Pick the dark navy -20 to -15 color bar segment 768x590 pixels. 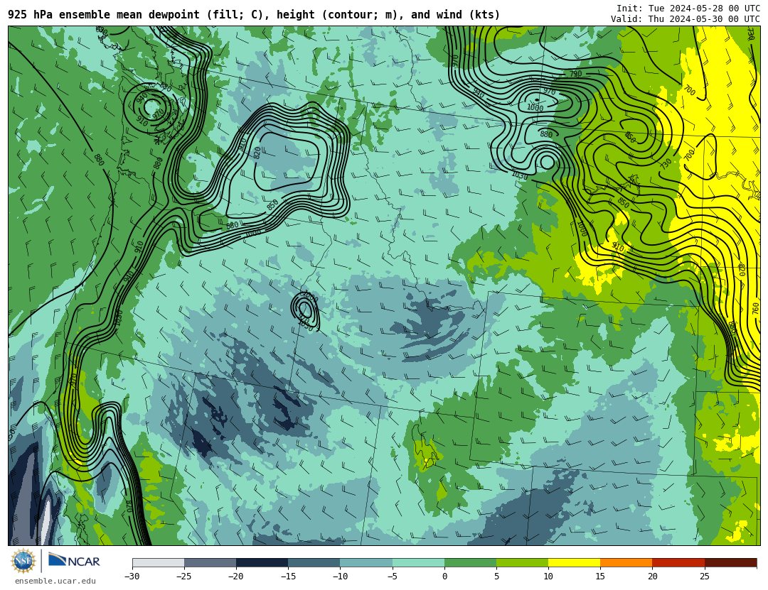262,562
